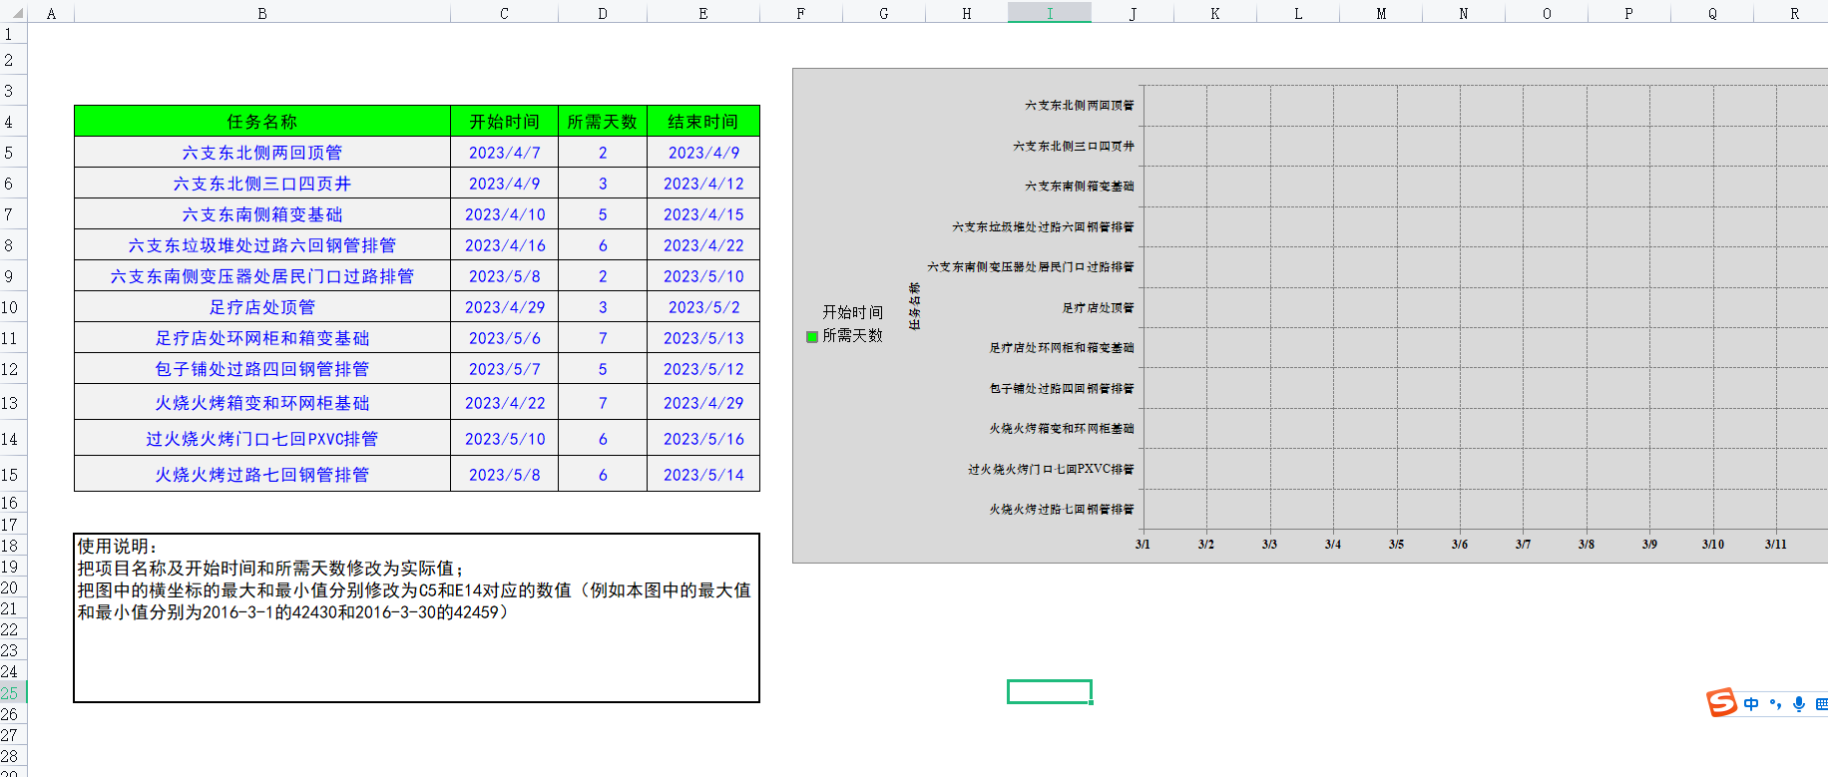Click chart category label 六支东南侧箱变基础
The height and width of the screenshot is (777, 1828).
click(1079, 186)
